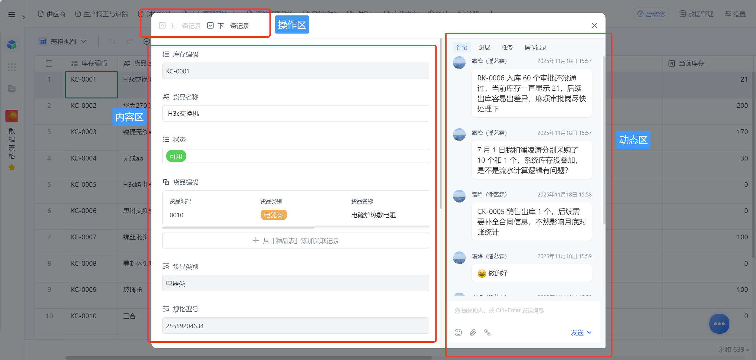This screenshot has height=360, width=756.
Task: Click 从「物品表」添加关联记录
Action: (x=295, y=241)
